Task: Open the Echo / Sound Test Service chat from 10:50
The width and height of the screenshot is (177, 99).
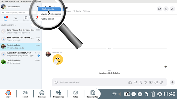Action: point(21,39)
